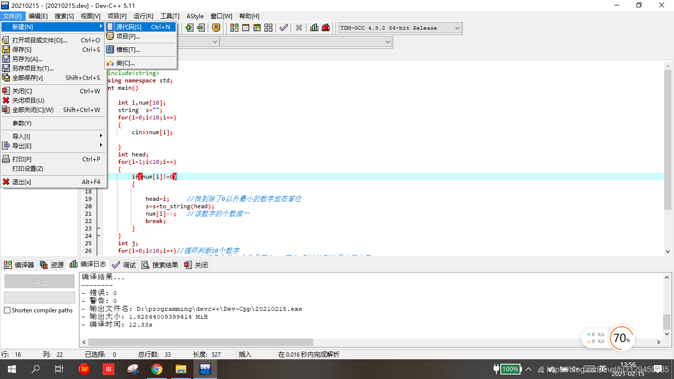Open the 运行[R] menu
This screenshot has width=674, height=379.
(x=143, y=16)
